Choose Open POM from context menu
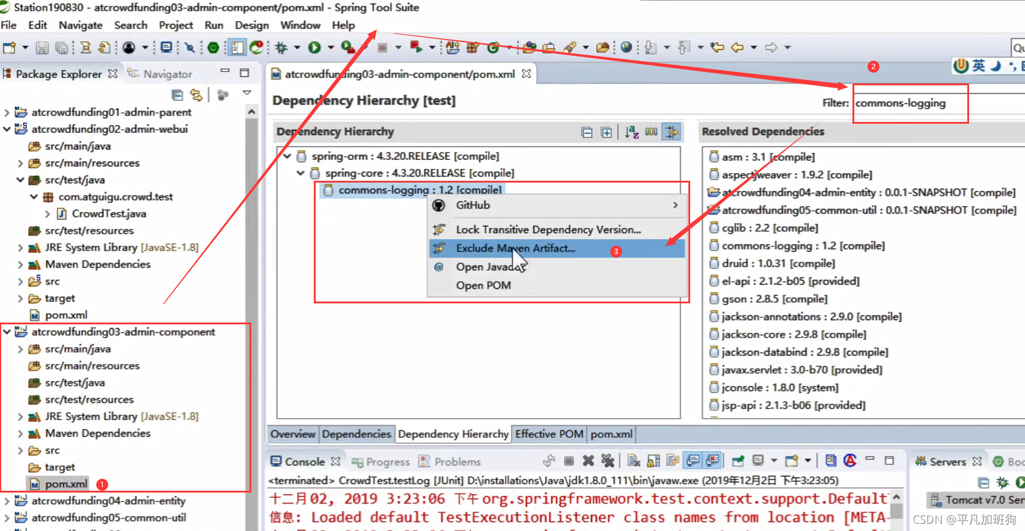This screenshot has height=531, width=1025. [557, 285]
